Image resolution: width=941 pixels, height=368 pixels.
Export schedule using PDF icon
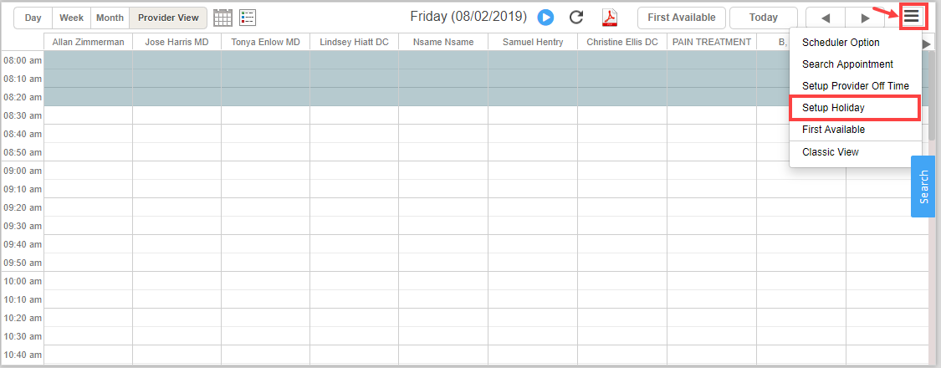pyautogui.click(x=610, y=18)
